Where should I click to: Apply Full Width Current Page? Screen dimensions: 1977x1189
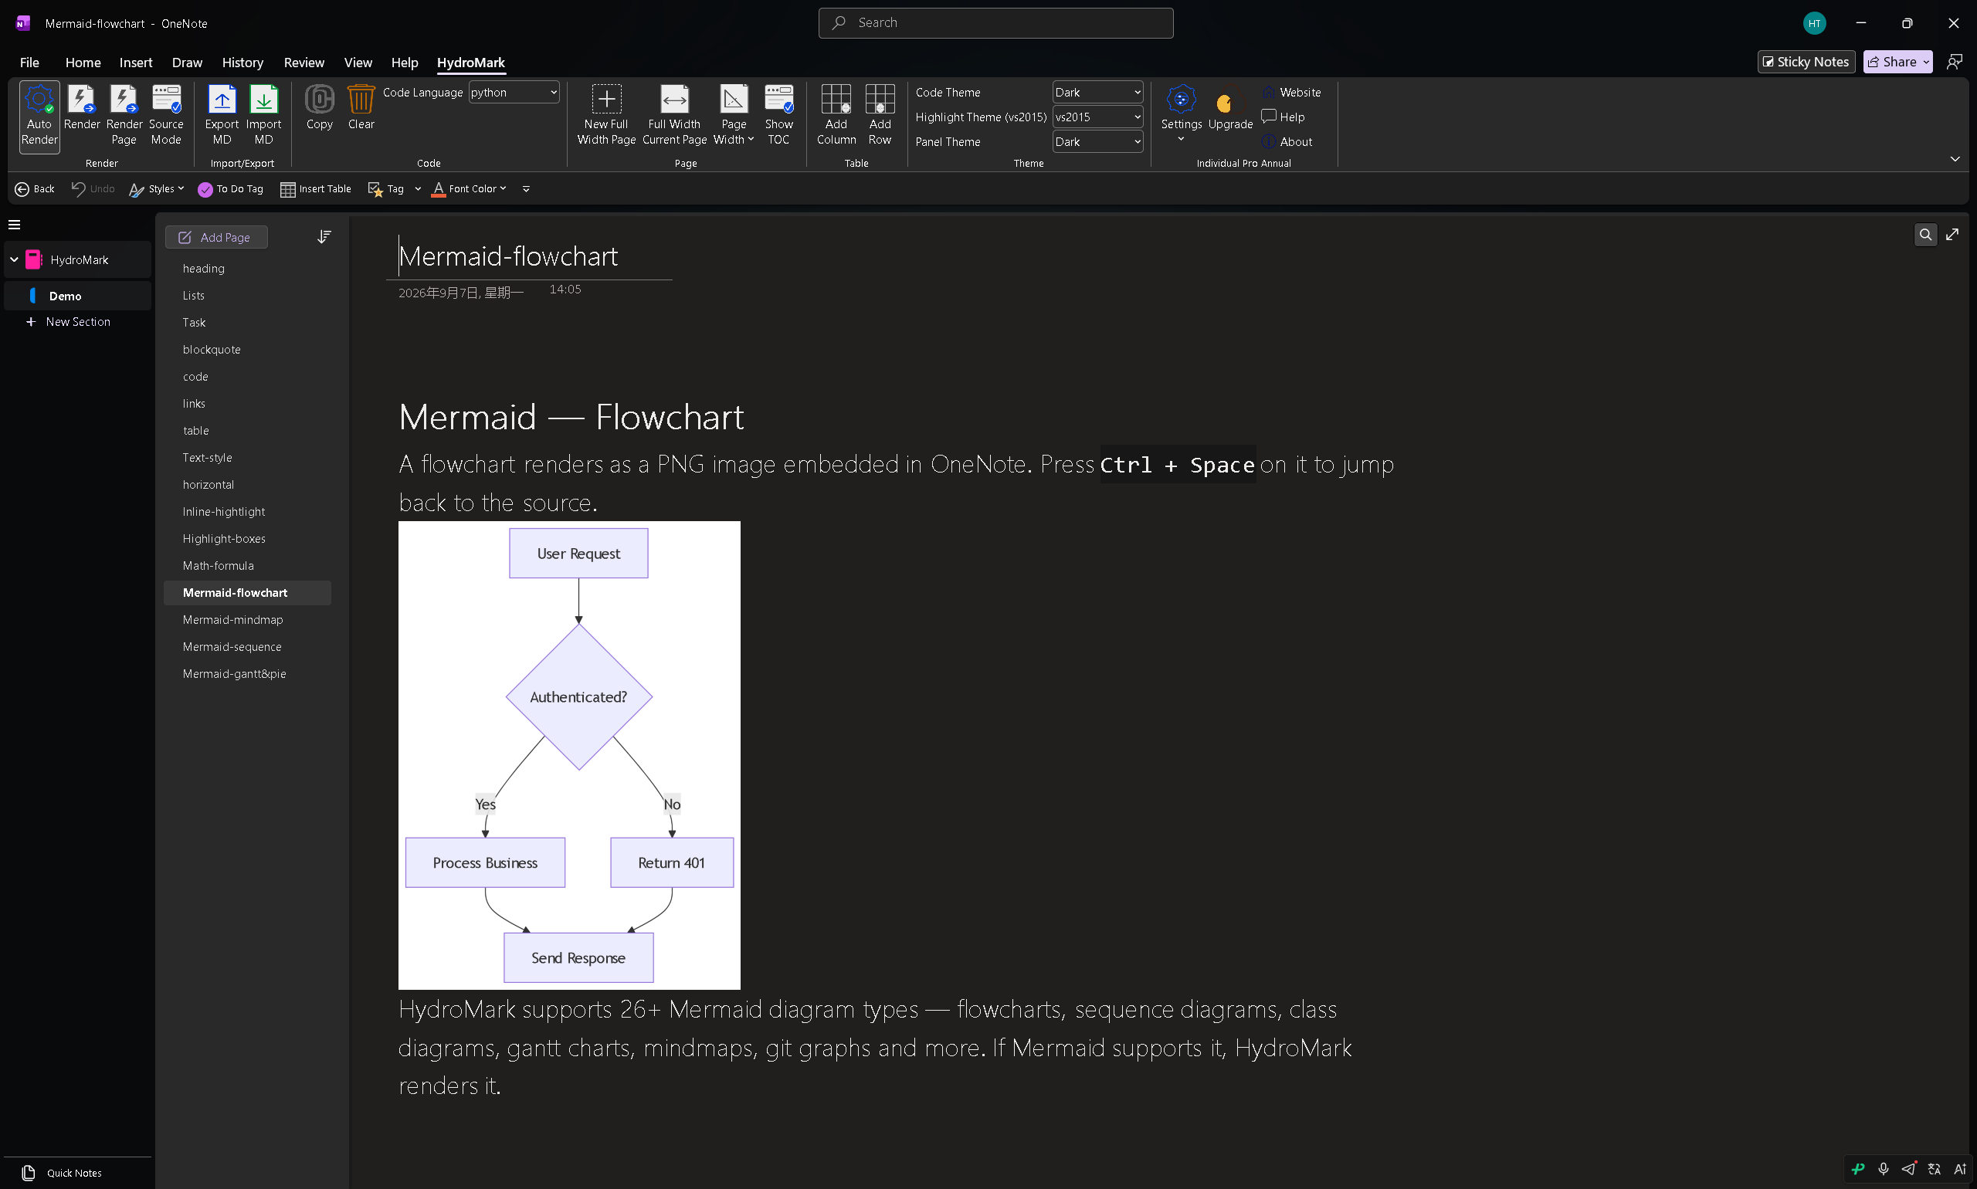tap(674, 116)
